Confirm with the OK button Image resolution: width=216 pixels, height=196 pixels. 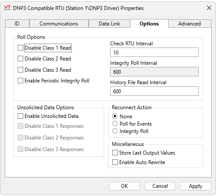tap(124, 186)
